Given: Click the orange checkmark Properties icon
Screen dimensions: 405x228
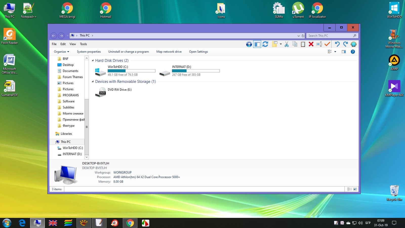Looking at the screenshot, I should click(x=327, y=44).
